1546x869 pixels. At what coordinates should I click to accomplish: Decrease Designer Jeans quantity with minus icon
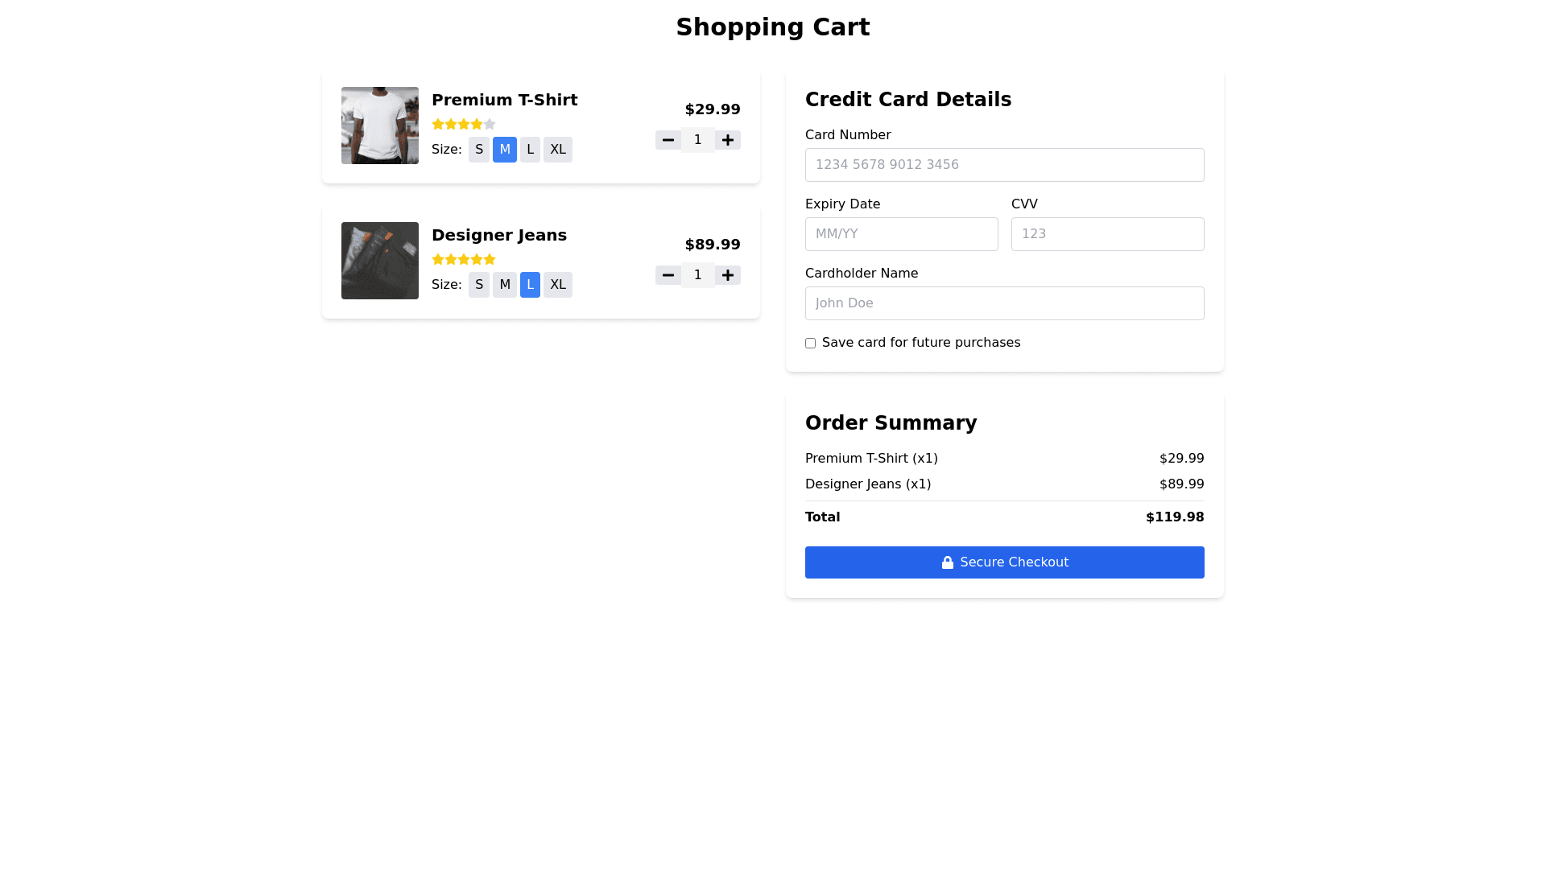668,275
